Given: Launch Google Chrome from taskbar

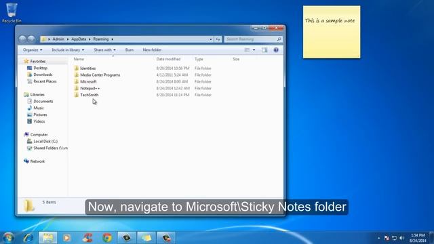Looking at the screenshot, I should [107, 238].
